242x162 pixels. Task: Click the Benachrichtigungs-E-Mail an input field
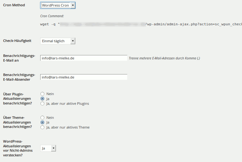click(84, 58)
